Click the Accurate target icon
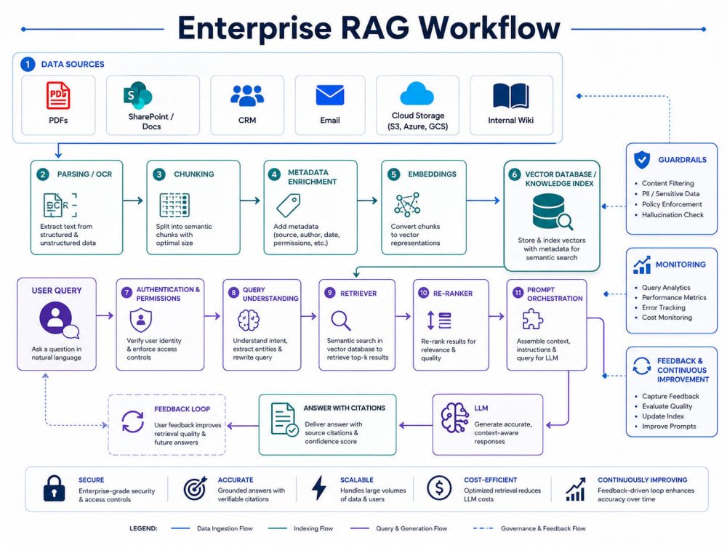 (x=195, y=488)
